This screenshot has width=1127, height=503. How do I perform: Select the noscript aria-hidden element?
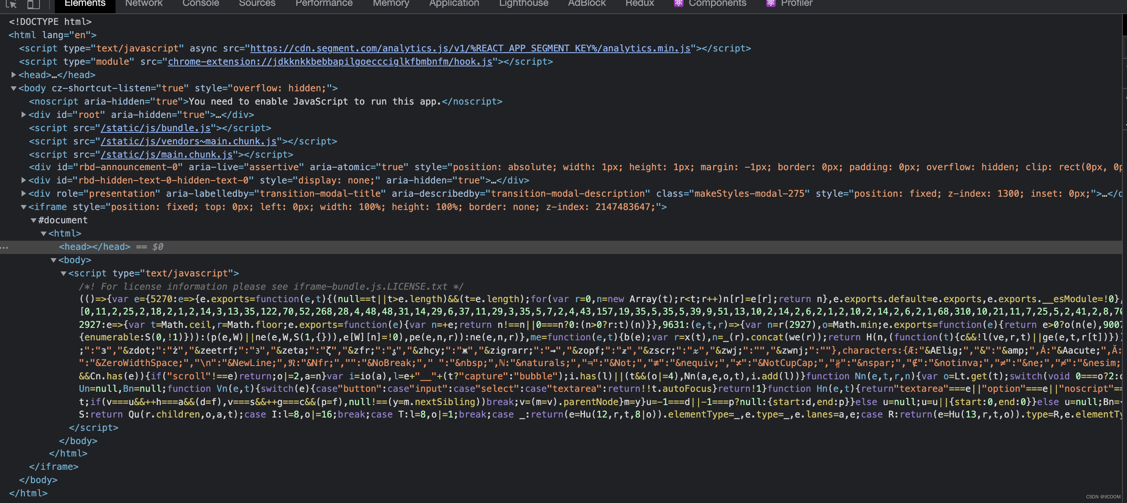tap(266, 101)
